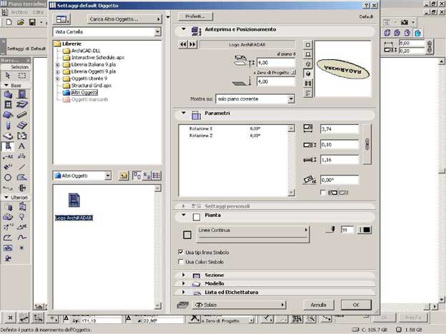446x334 pixels.
Task: Click the previous object arrow button
Action: [x=184, y=44]
